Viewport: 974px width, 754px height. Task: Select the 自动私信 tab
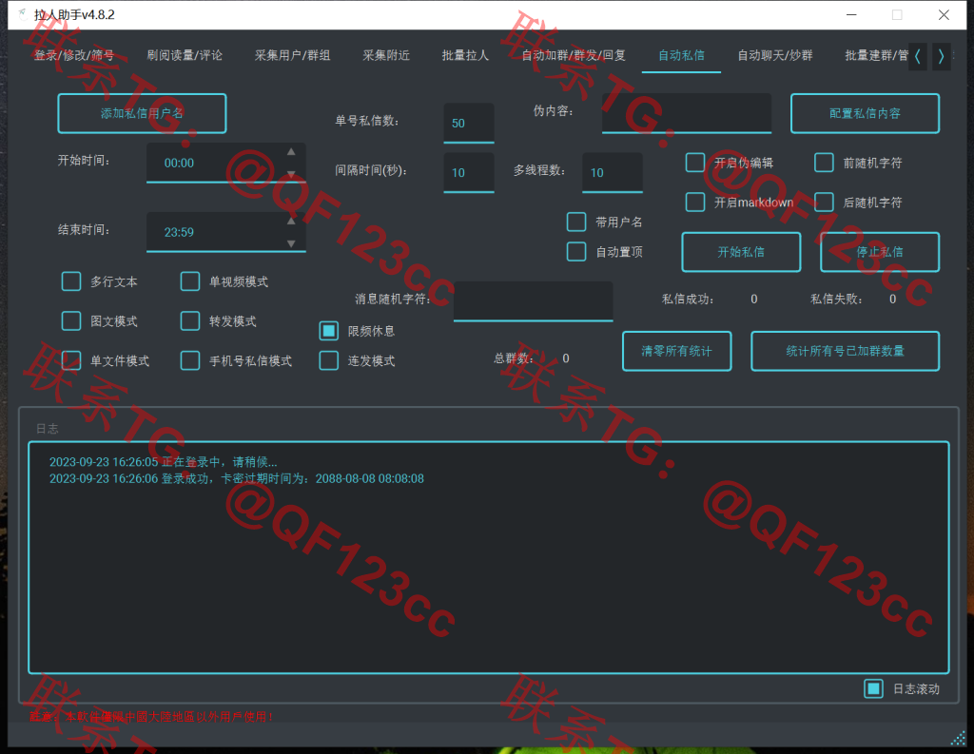pyautogui.click(x=681, y=55)
